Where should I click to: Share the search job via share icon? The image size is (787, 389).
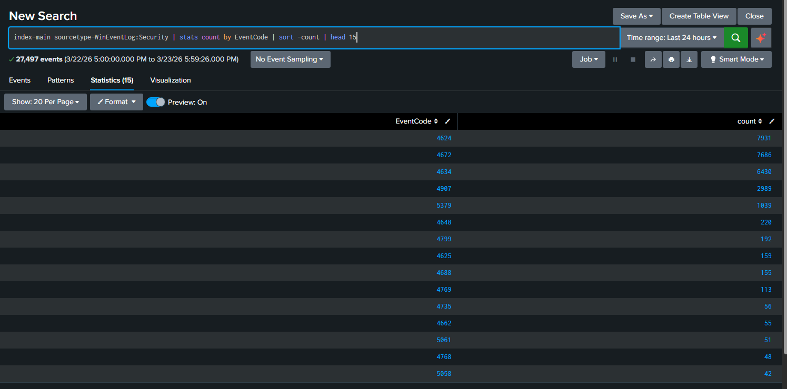click(653, 59)
